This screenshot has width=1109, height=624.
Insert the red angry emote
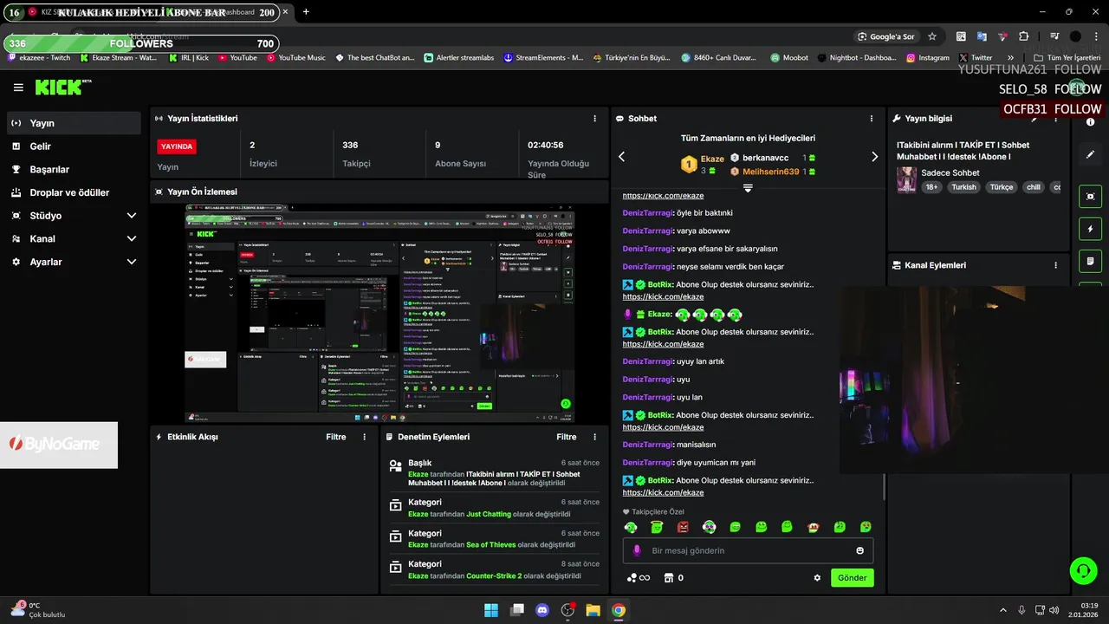pyautogui.click(x=683, y=527)
